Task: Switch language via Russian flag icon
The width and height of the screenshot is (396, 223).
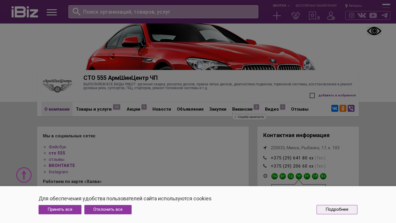Action: pos(386,6)
